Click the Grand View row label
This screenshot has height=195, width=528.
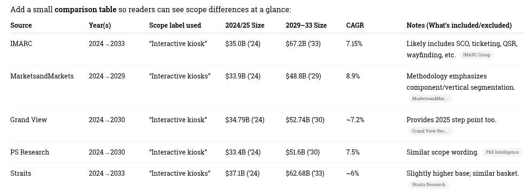[29, 120]
